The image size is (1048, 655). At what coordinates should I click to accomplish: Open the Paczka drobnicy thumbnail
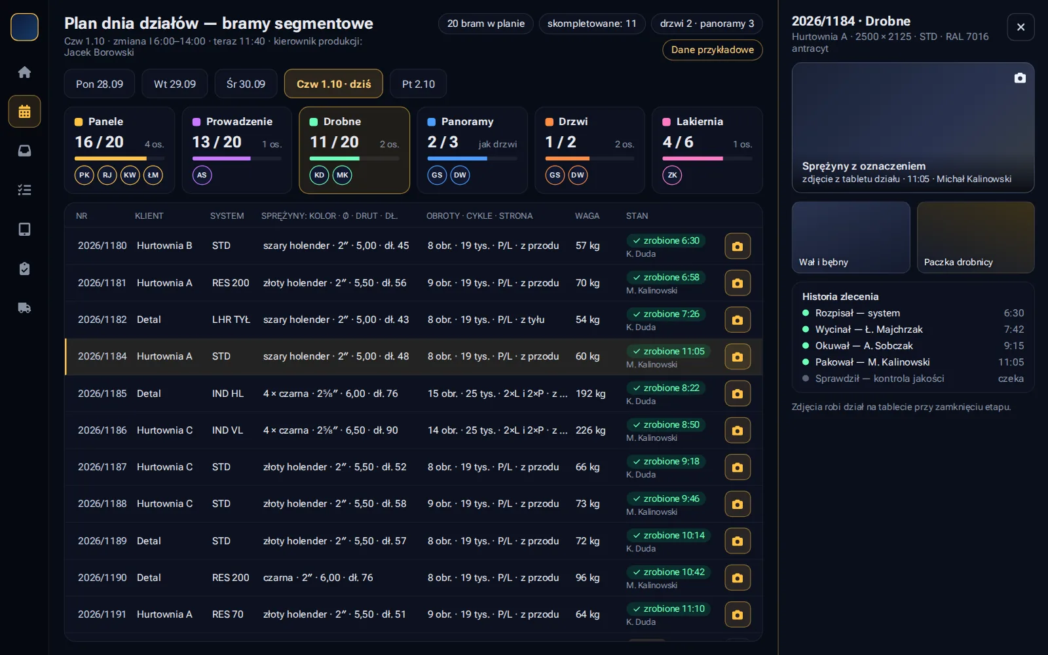tap(976, 237)
